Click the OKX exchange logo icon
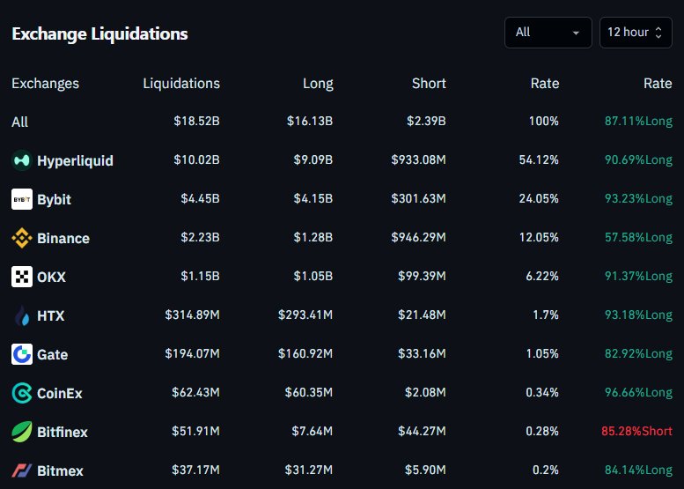Viewport: 684px width, 489px height. tap(21, 277)
